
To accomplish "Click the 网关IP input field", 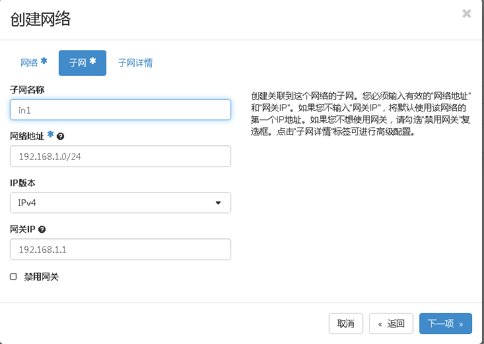I will [x=120, y=249].
